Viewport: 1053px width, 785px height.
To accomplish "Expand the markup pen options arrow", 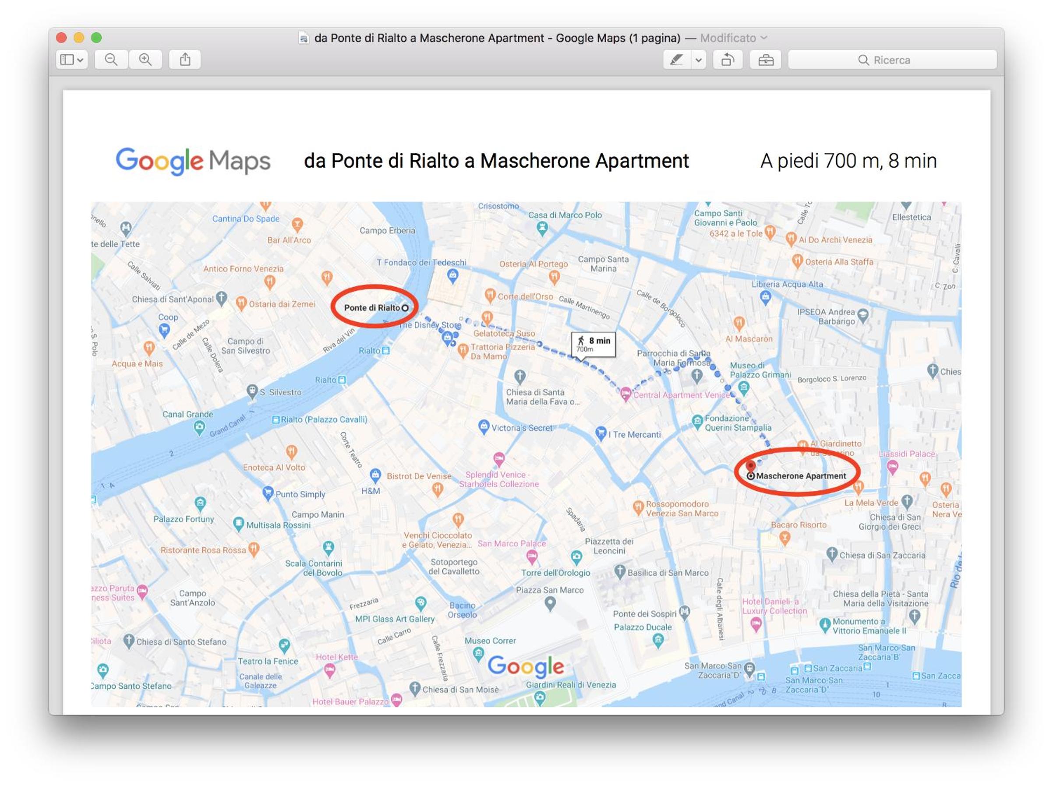I will coord(698,60).
